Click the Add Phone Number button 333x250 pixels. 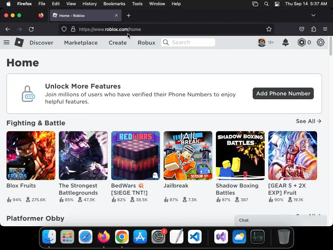tap(283, 93)
